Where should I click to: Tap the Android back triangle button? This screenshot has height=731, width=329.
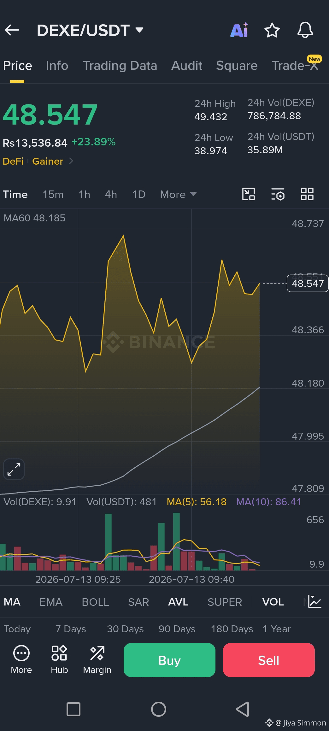243,709
